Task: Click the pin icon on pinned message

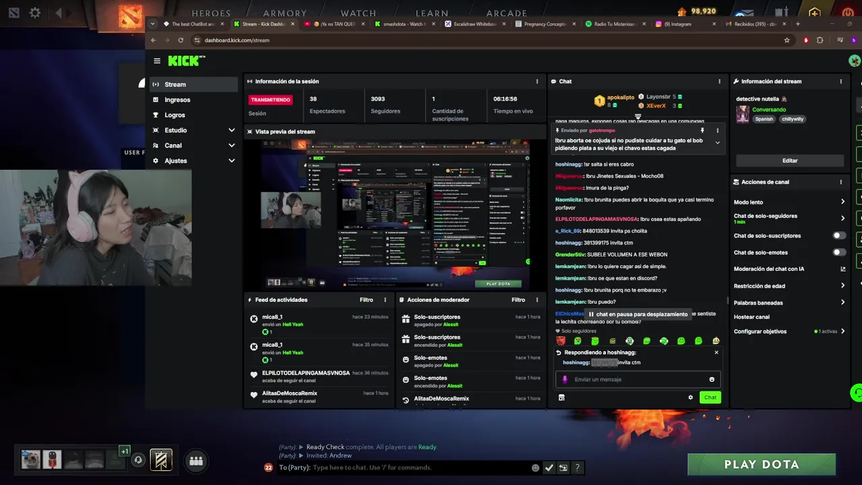Action: coord(702,131)
